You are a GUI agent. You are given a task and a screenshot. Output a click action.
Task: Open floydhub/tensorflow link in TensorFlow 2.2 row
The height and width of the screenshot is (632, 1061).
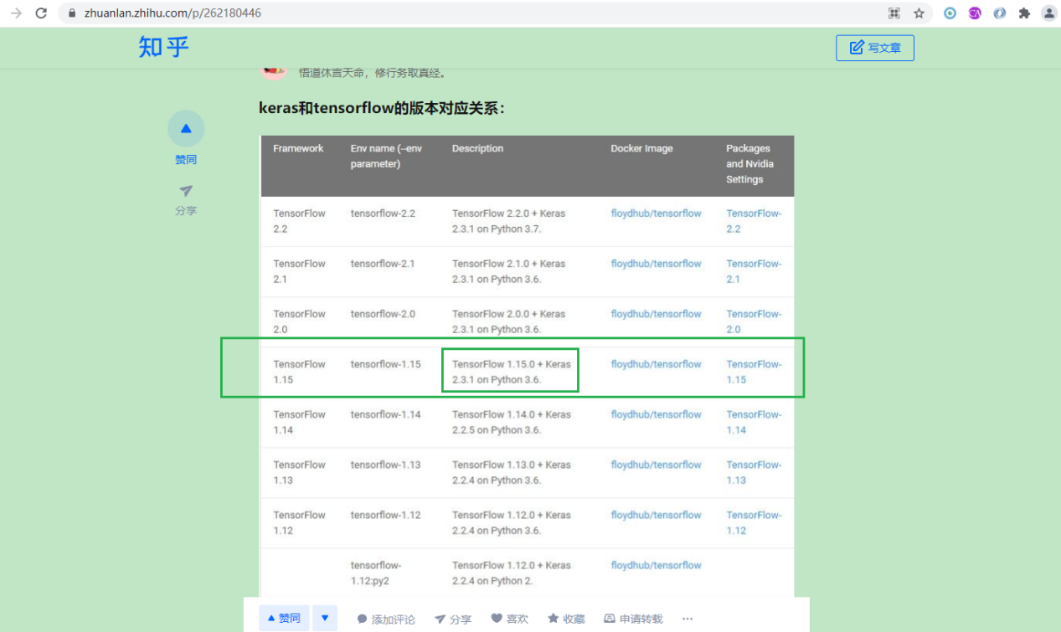656,213
